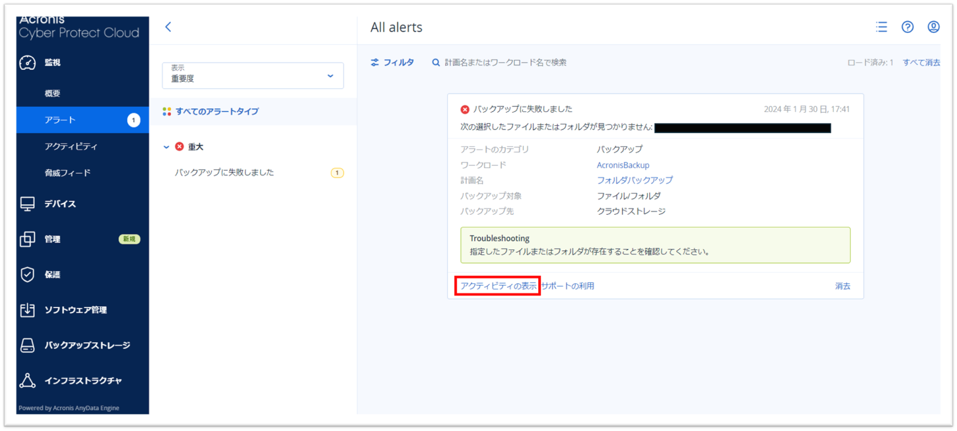Click the アクティビティの表示 link
The width and height of the screenshot is (957, 431).
pyautogui.click(x=498, y=286)
